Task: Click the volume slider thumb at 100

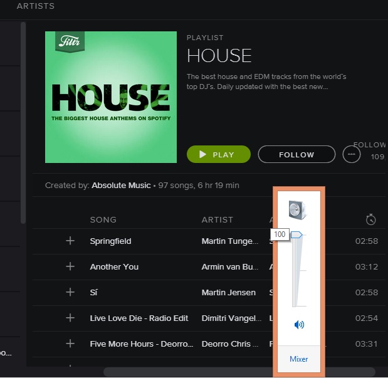Action: [296, 234]
